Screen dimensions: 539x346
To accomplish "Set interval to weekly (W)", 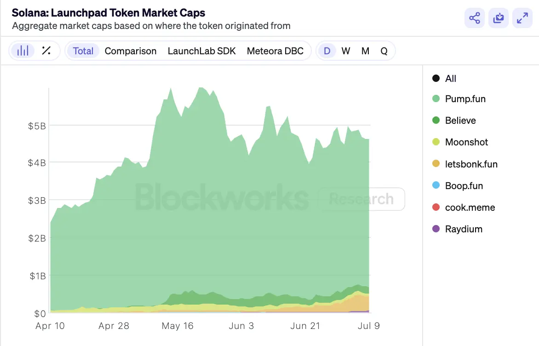I will (346, 51).
